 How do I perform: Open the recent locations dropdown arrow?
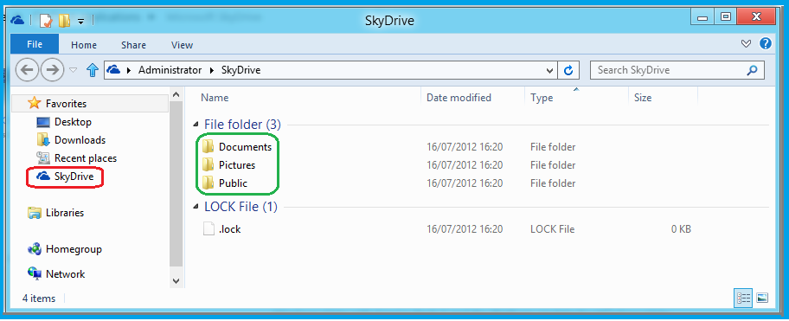pos(73,70)
